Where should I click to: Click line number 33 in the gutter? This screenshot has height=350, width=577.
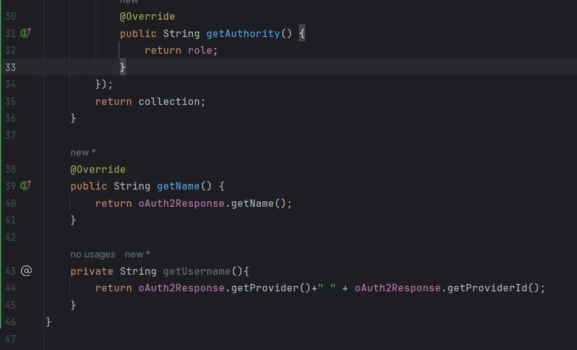tap(11, 67)
